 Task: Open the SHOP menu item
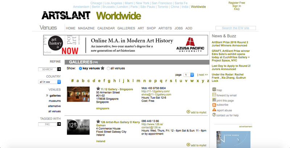click(x=151, y=28)
